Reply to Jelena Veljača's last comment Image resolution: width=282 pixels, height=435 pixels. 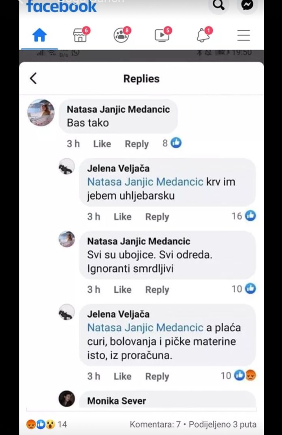click(x=157, y=376)
